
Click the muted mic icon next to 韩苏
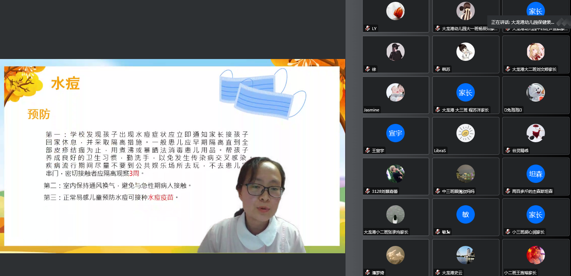coord(438,69)
